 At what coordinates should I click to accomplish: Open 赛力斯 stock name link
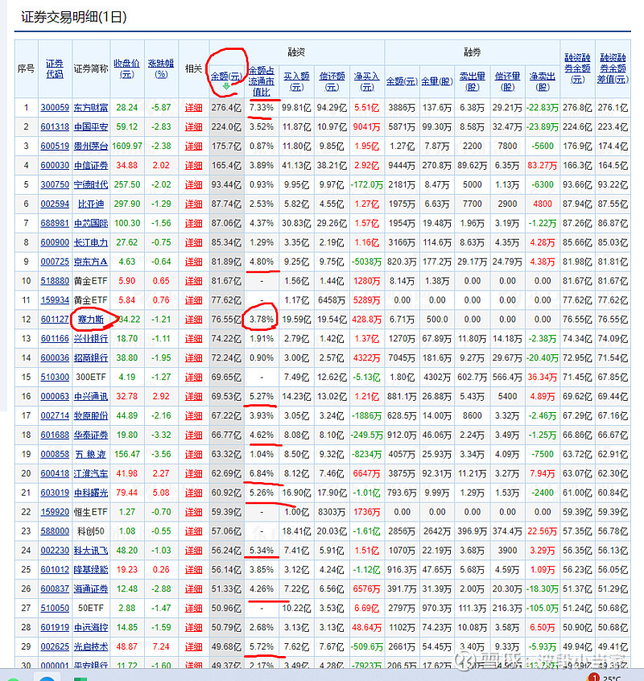(91, 320)
